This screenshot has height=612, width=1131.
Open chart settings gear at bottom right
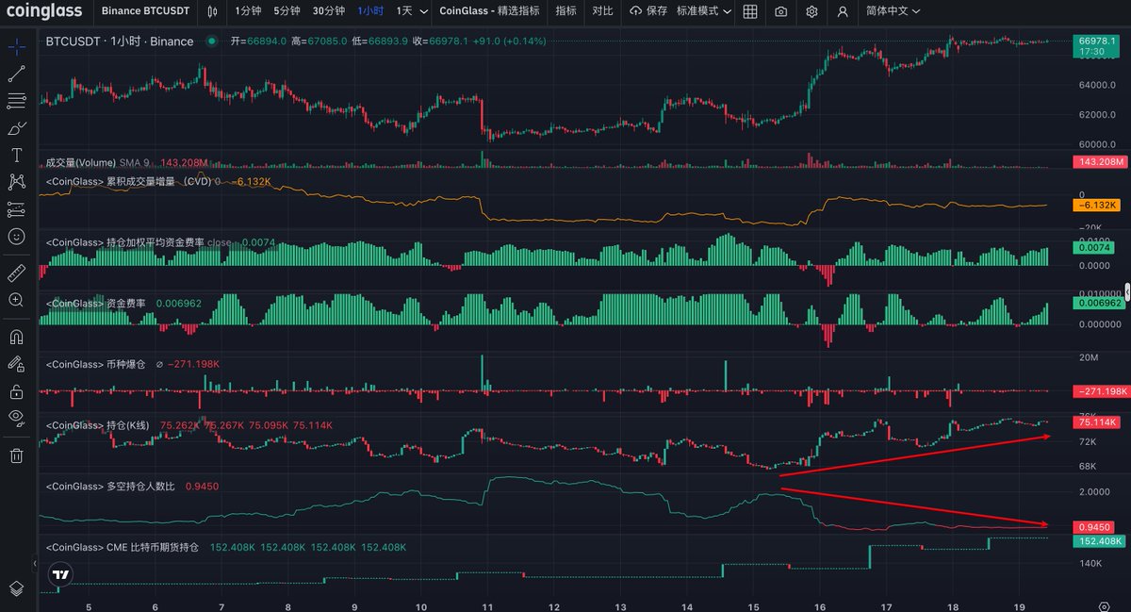1104,604
